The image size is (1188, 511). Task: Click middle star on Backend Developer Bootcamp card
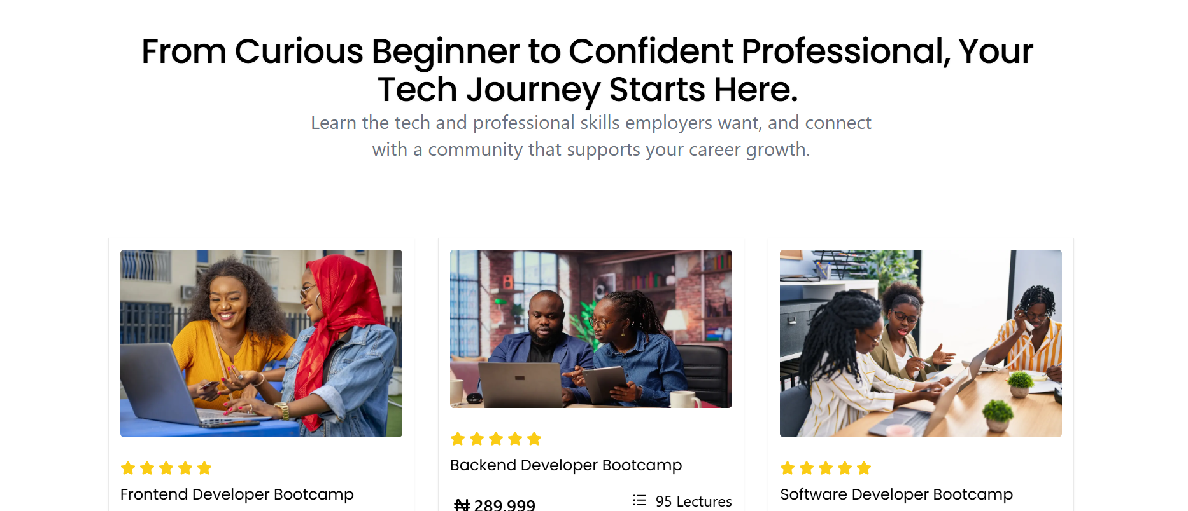tap(496, 439)
